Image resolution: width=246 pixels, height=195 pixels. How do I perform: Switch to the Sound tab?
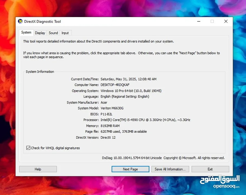coord(53,33)
